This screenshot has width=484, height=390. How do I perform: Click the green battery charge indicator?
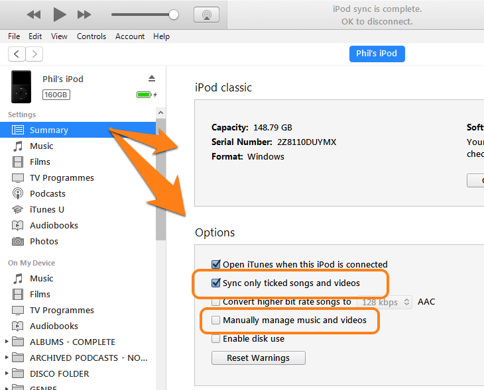145,94
